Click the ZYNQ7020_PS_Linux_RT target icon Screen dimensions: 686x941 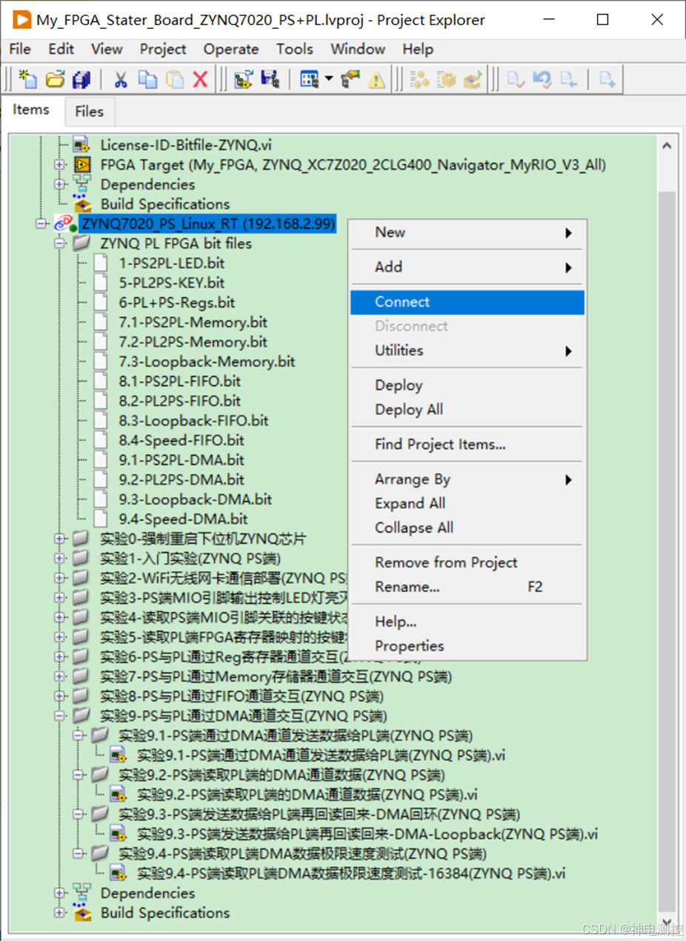[x=64, y=224]
